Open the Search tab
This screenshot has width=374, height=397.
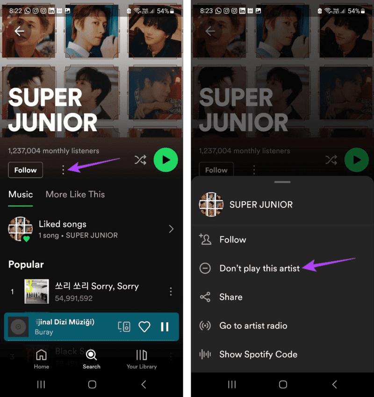pos(92,359)
